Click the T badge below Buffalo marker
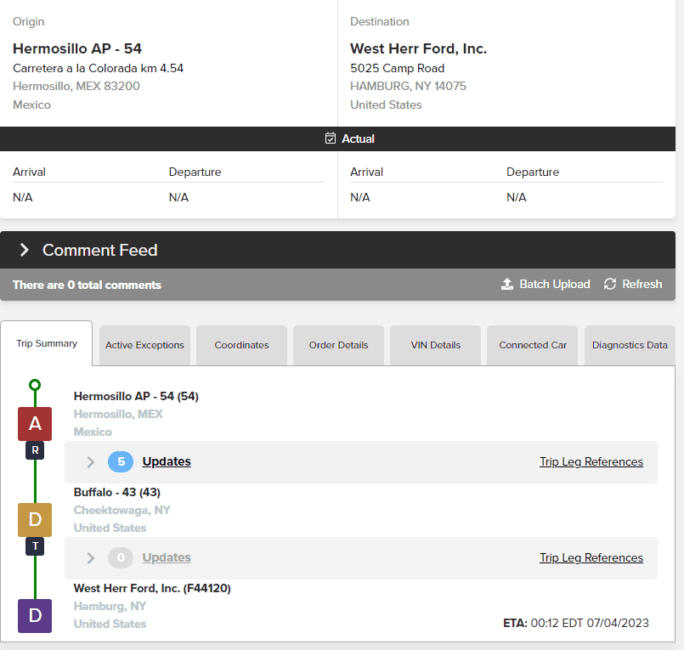The width and height of the screenshot is (684, 650). (x=35, y=546)
